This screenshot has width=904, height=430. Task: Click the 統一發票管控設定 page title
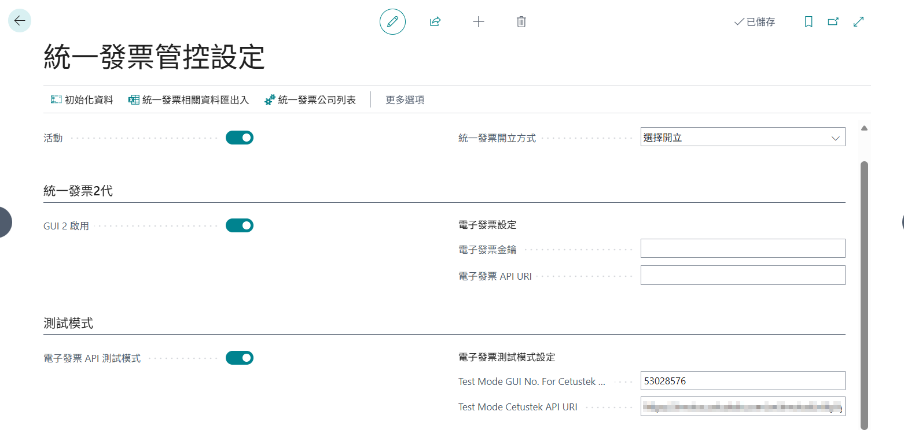154,58
